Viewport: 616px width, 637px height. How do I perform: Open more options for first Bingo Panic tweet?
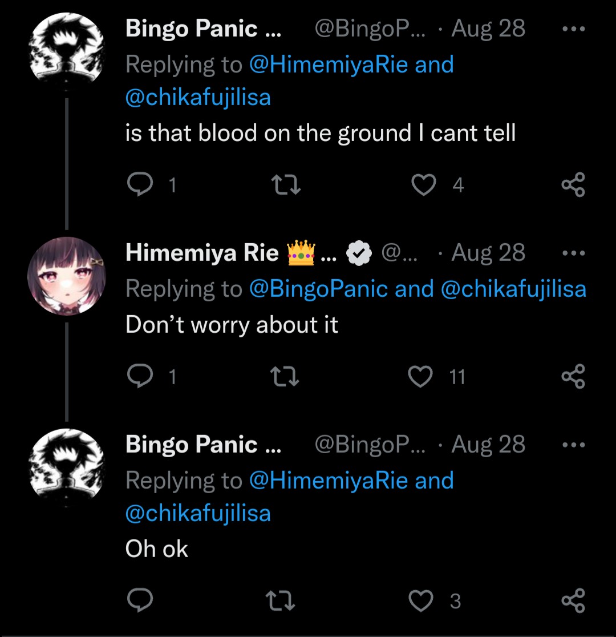click(x=573, y=29)
